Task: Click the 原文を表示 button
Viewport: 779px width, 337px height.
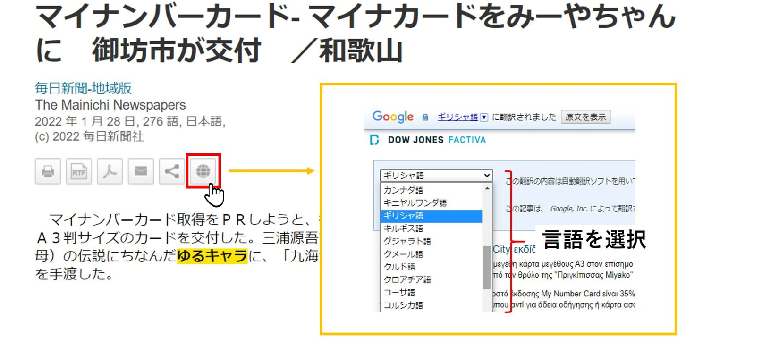Action: click(x=585, y=117)
